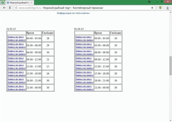Reload the page with the refresh icon
The image size is (172, 122).
pyautogui.click(x=16, y=8)
